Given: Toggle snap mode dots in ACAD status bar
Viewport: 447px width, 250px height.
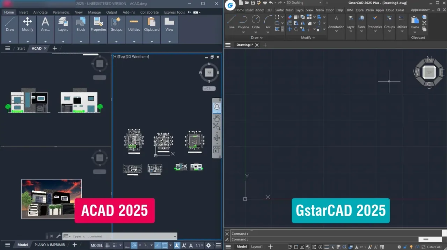Looking at the screenshot, I should point(115,245).
